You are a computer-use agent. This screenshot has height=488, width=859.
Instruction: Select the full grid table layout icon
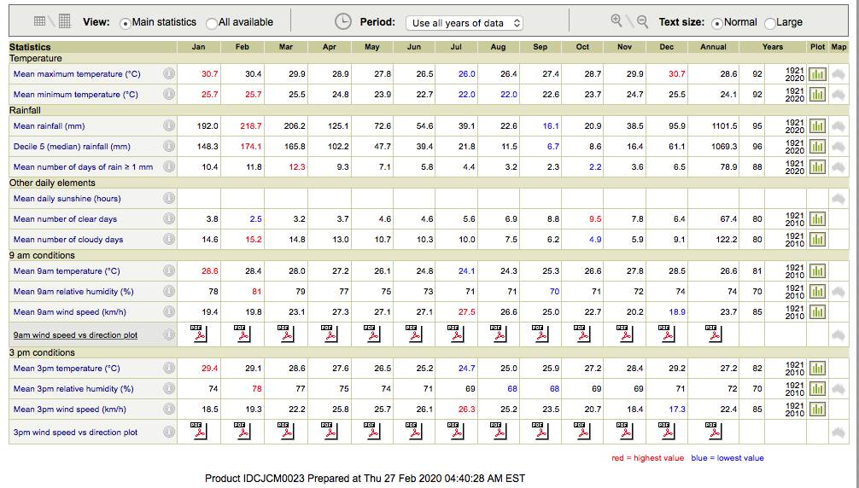click(x=65, y=21)
